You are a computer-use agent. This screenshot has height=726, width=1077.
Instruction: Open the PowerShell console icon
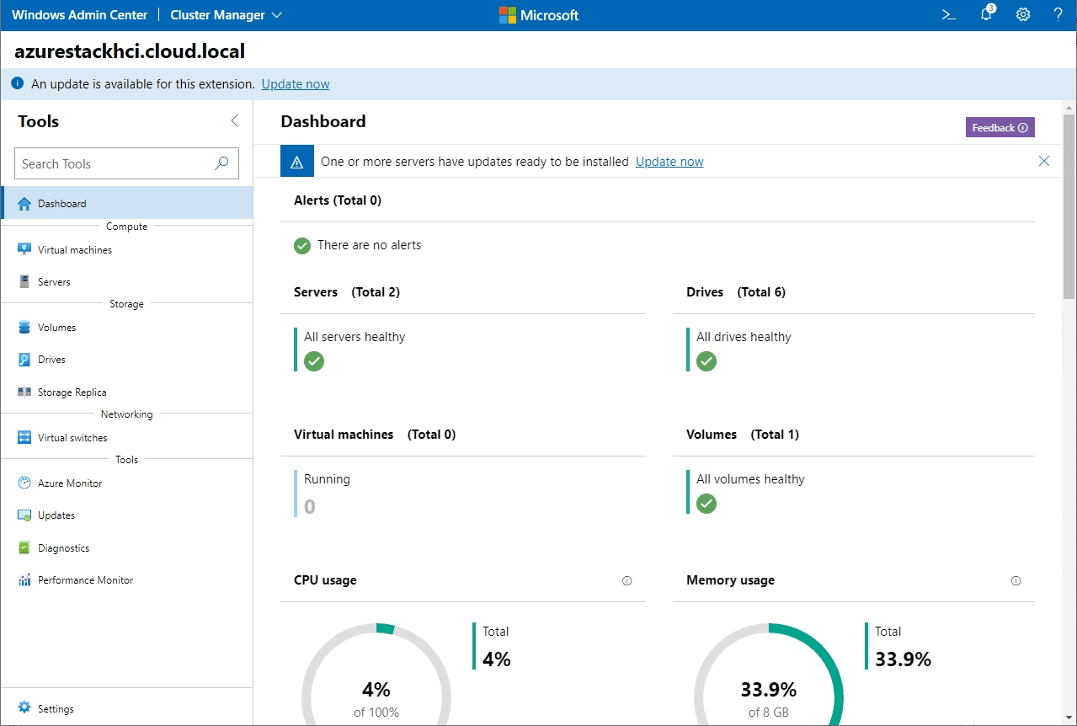pos(948,14)
